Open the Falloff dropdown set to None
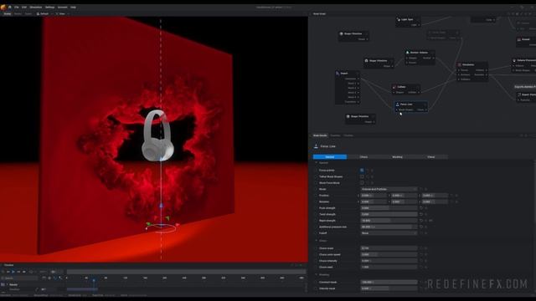Screen dimensions: 536x301 [389, 233]
